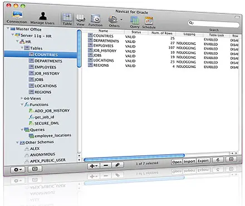Open the Query toolbar icon
Screen dimensions: 245x206
[x=135, y=22]
